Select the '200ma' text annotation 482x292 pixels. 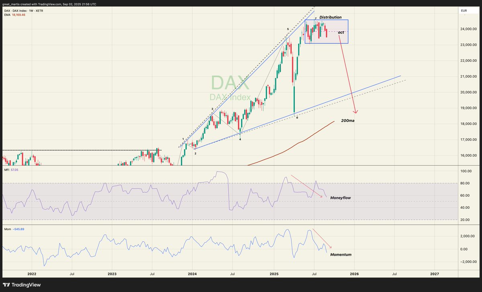click(x=347, y=120)
